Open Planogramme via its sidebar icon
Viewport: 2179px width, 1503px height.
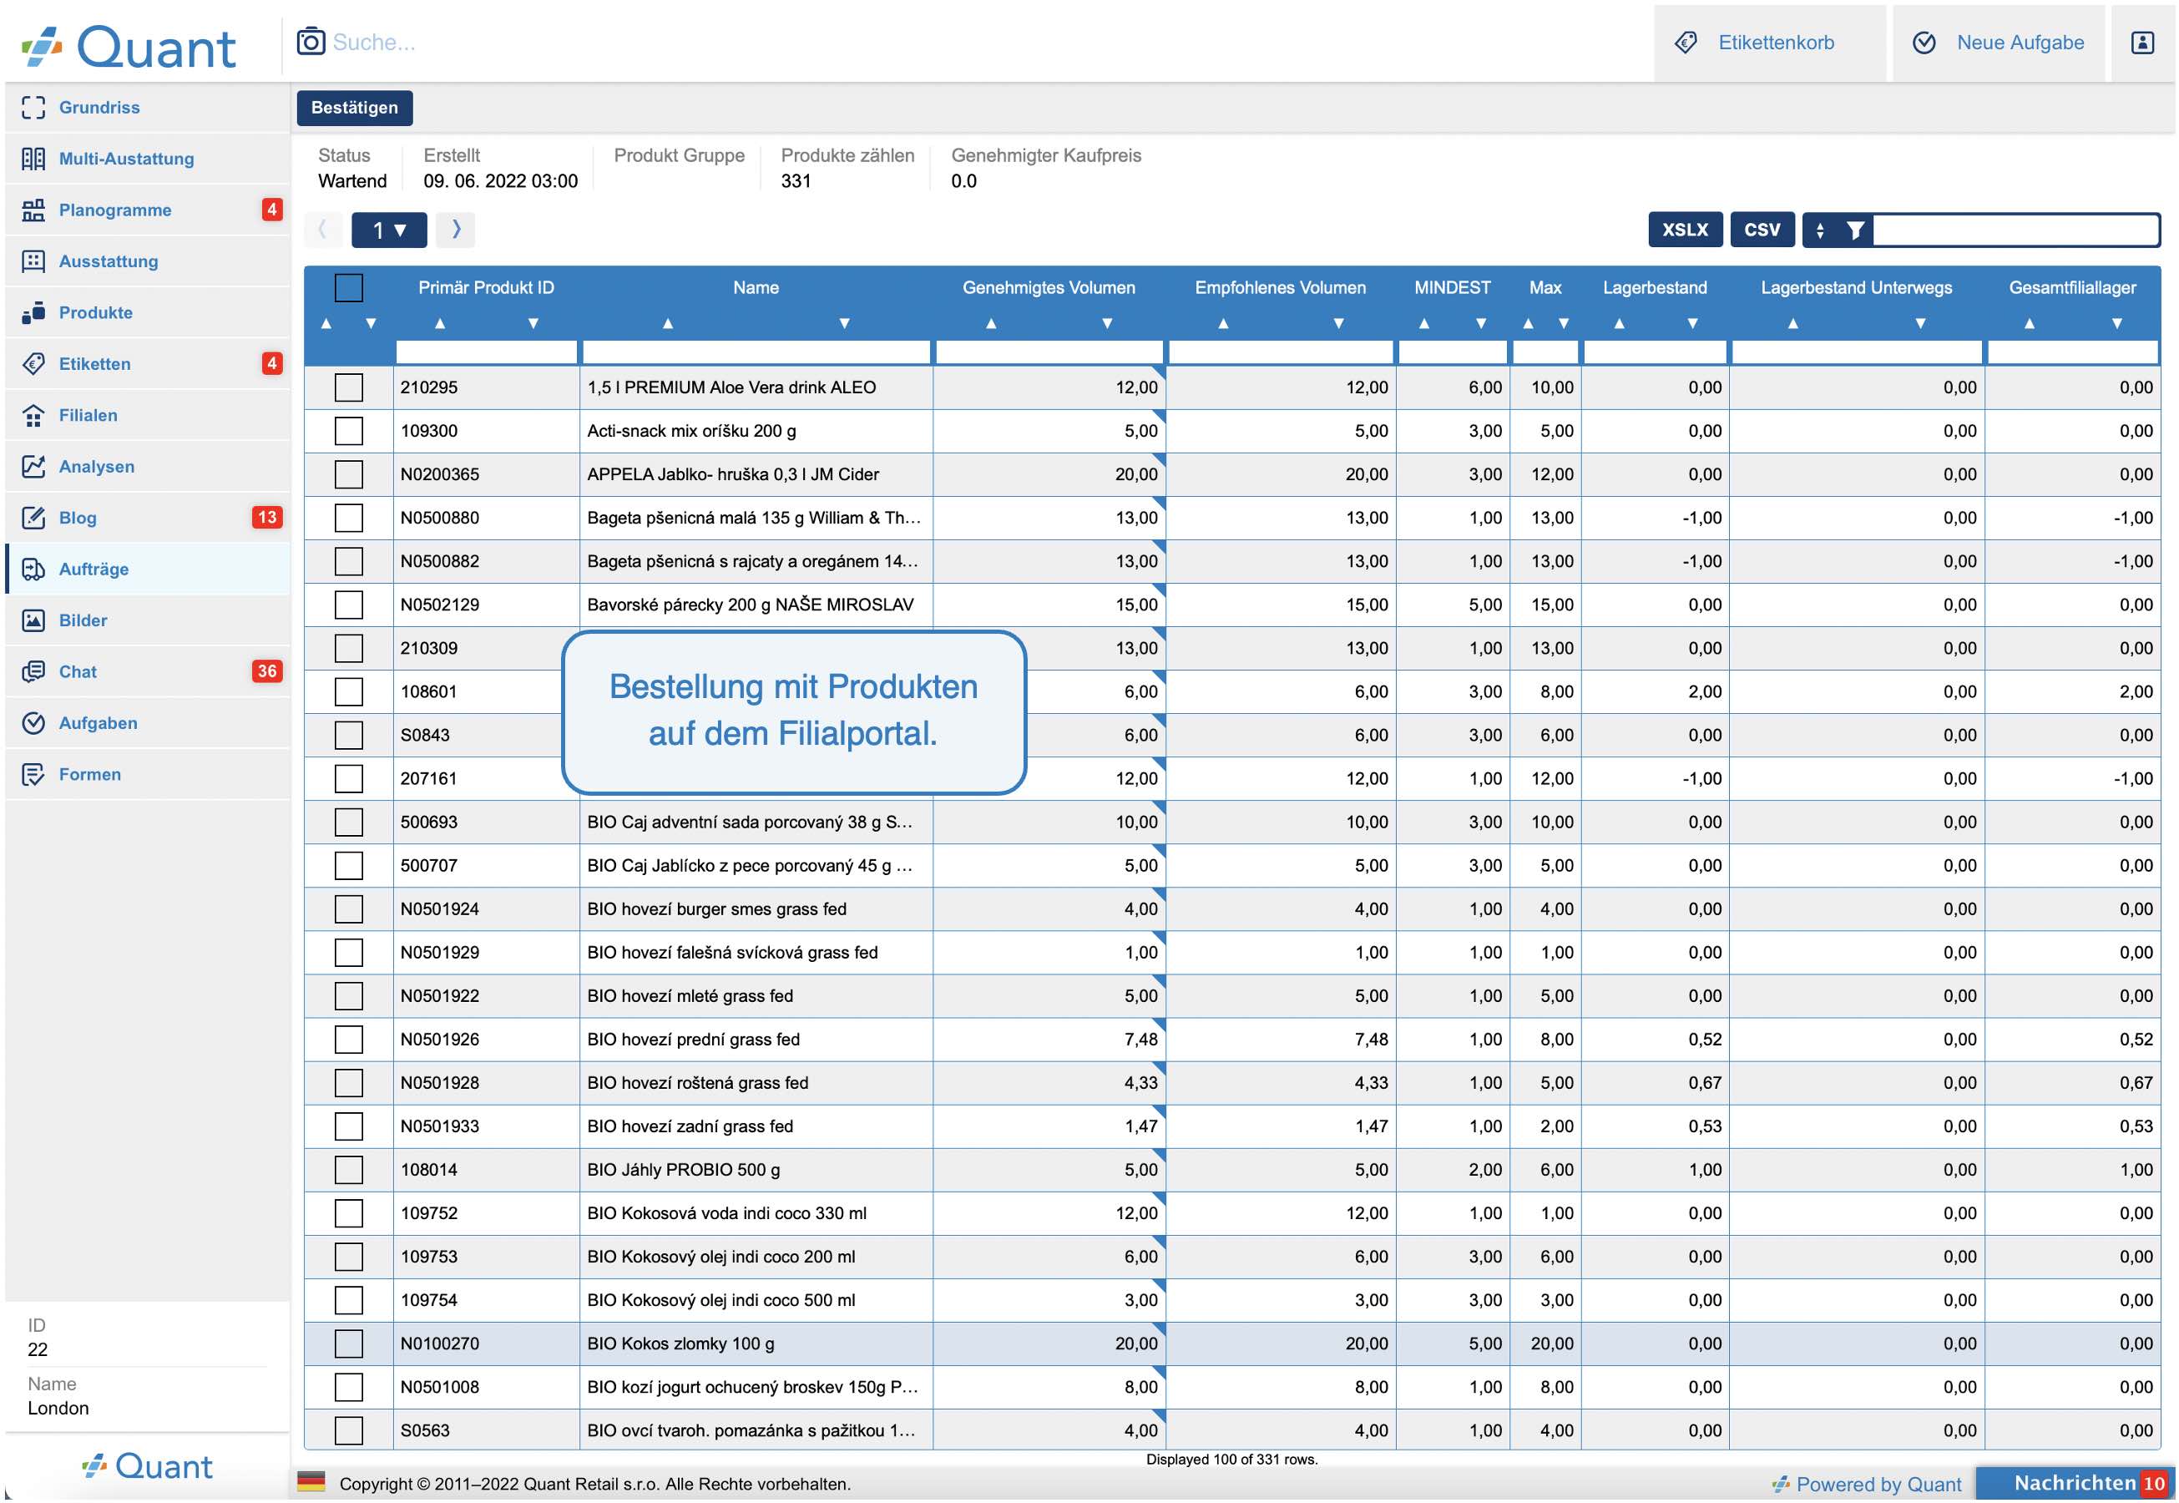coord(33,210)
